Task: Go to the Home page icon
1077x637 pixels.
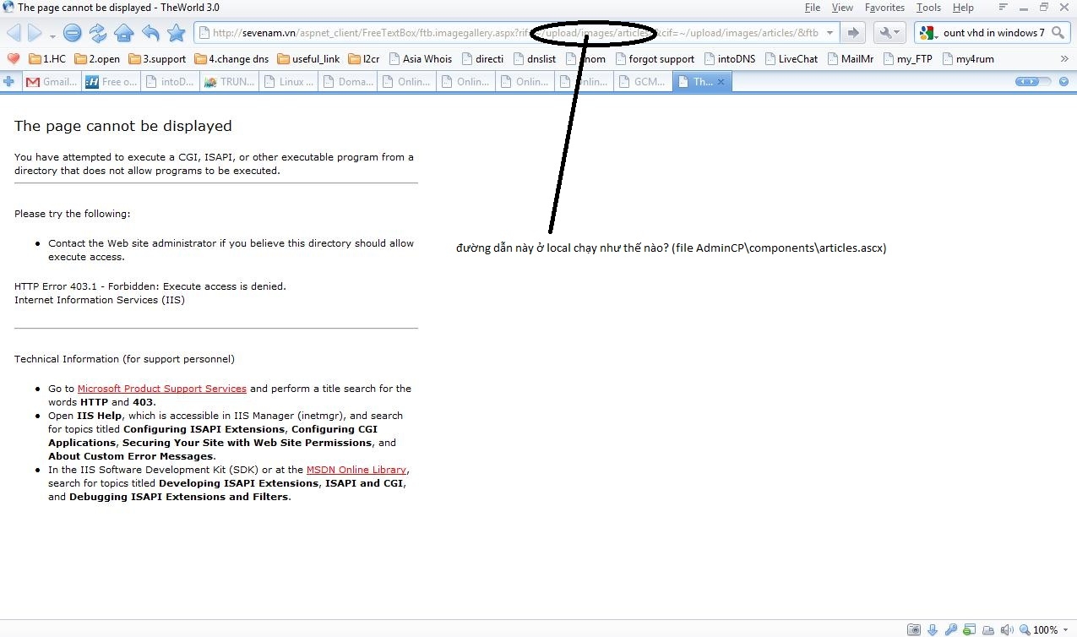Action: [124, 33]
